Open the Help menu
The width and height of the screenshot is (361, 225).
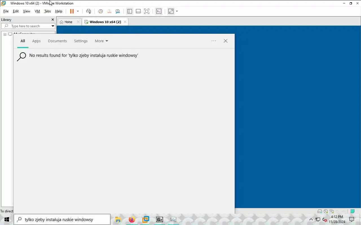(59, 11)
